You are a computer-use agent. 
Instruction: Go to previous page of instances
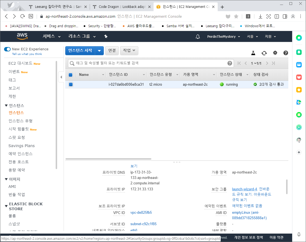(x=246, y=63)
